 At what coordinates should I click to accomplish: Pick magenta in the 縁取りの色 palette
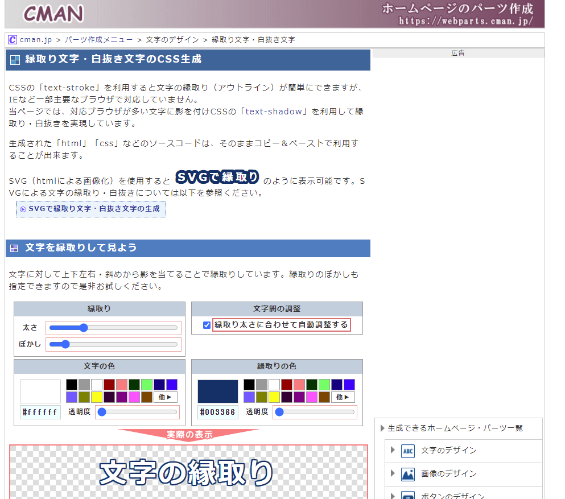[x=312, y=397]
